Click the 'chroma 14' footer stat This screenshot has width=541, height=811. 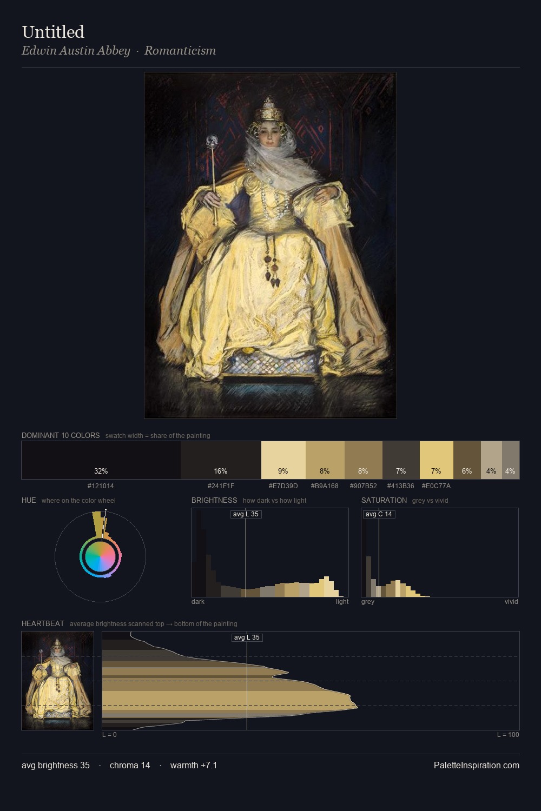(130, 765)
